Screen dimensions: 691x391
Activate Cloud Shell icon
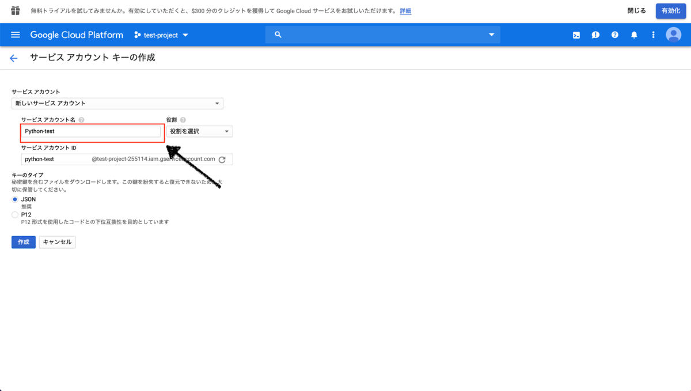(x=576, y=35)
